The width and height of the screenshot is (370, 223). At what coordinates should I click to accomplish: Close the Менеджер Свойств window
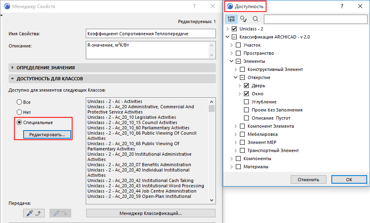213,6
